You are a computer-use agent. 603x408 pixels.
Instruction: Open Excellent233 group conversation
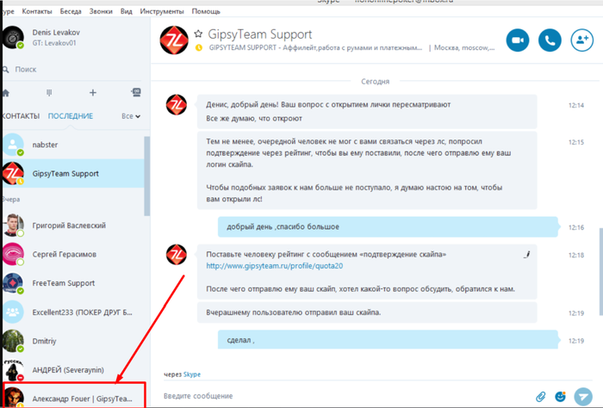click(x=73, y=312)
